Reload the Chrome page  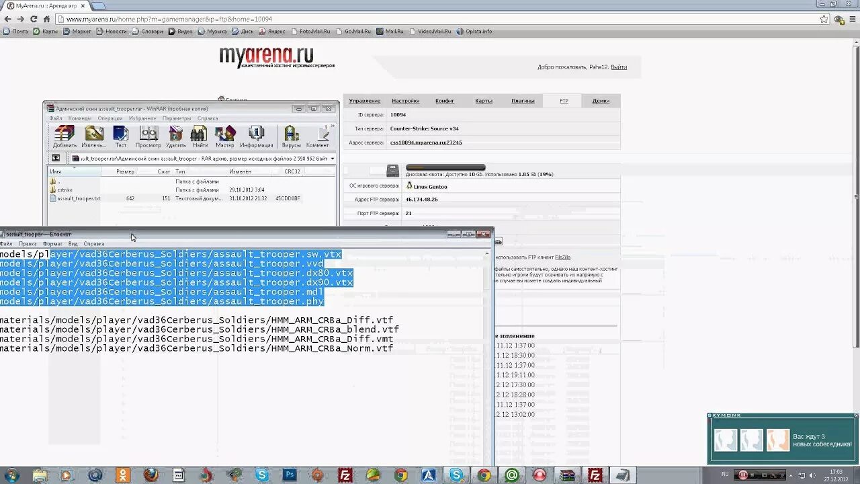34,19
